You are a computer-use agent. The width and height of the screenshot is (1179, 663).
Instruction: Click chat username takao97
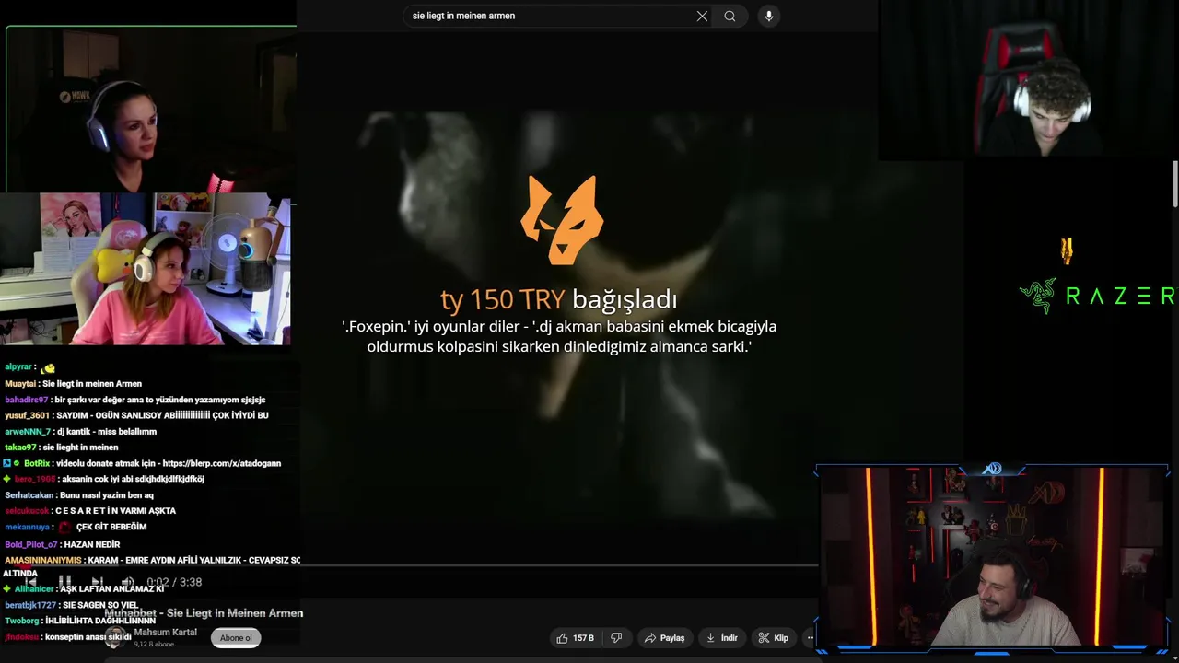coord(20,448)
